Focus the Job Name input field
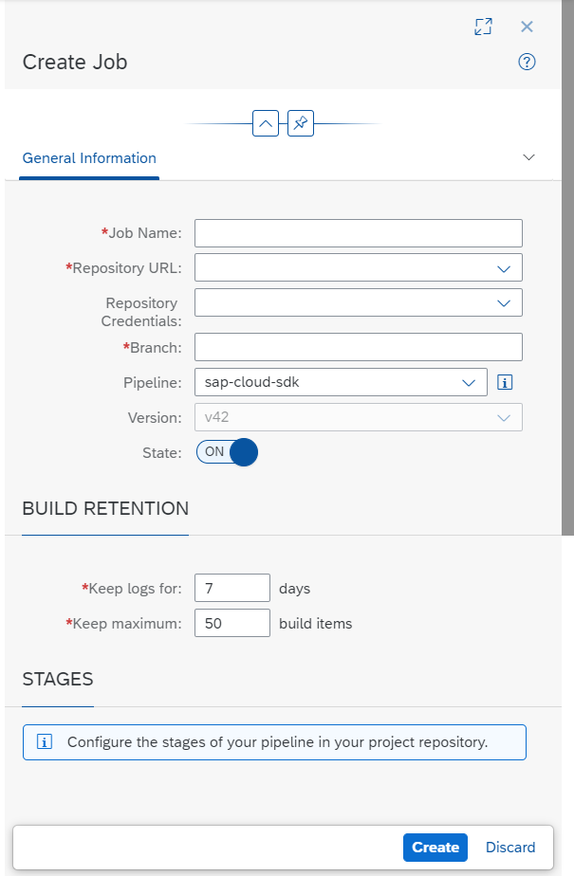 [359, 233]
